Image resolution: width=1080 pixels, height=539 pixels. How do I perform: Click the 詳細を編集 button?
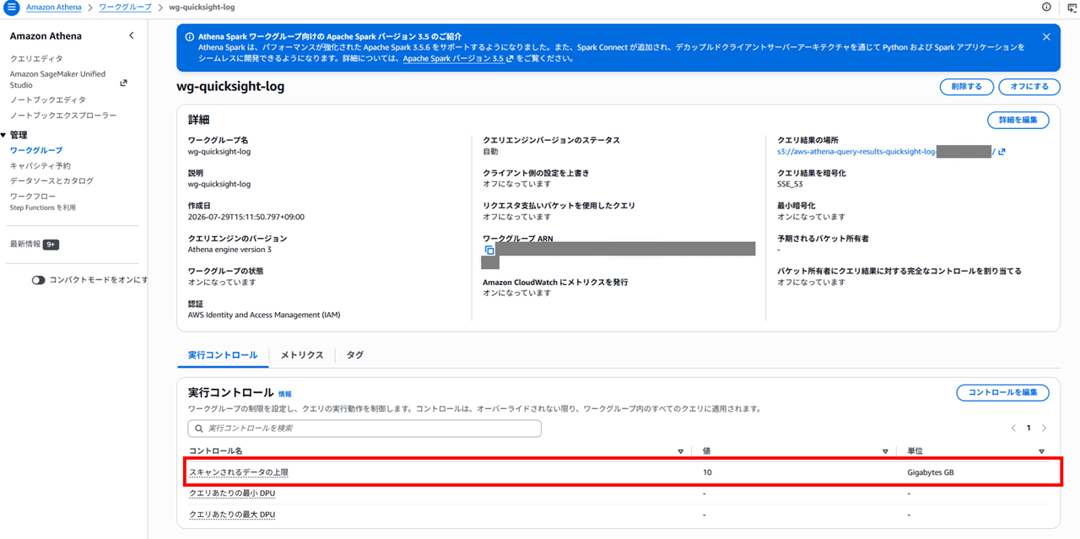[1018, 121]
